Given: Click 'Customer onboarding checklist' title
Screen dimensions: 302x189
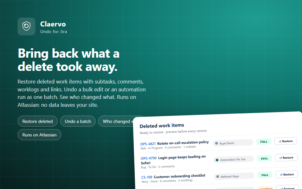Looking at the screenshot, I should 179,176.
